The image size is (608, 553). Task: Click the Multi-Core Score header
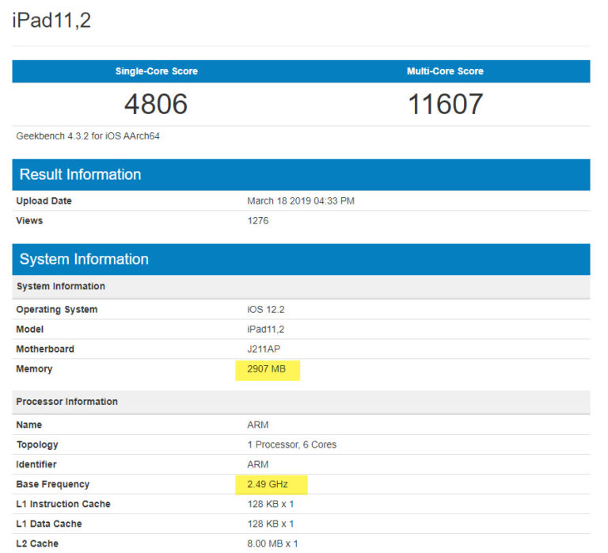tap(445, 71)
